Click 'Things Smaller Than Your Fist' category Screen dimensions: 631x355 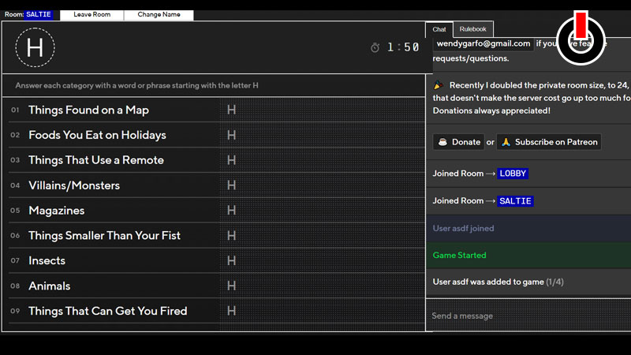(x=104, y=235)
